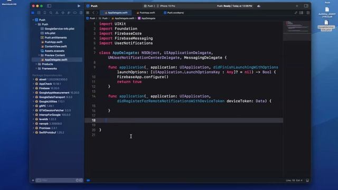The width and height of the screenshot is (338, 190).
Task: Go forward in editor history
Action: (97, 13)
